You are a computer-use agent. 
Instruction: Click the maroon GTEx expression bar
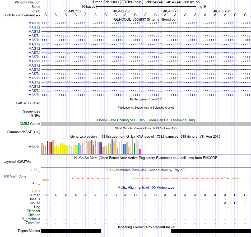pos(47,148)
